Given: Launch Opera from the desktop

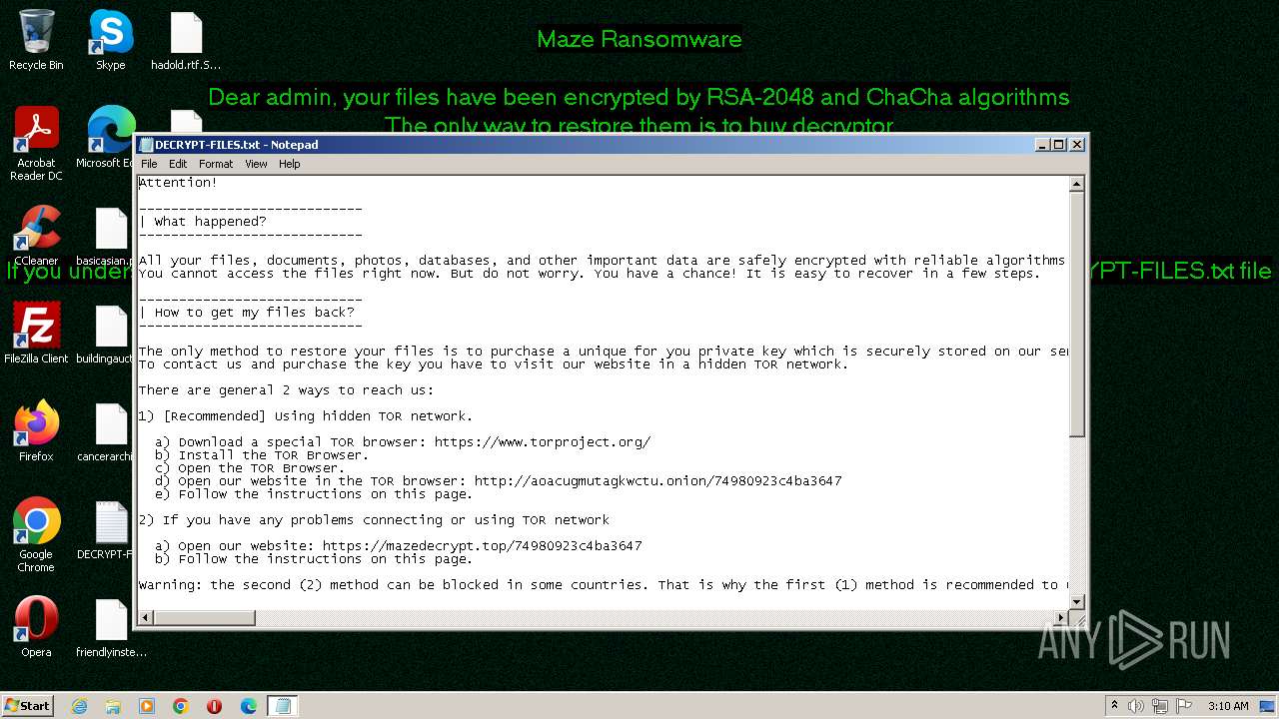Looking at the screenshot, I should 36,627.
